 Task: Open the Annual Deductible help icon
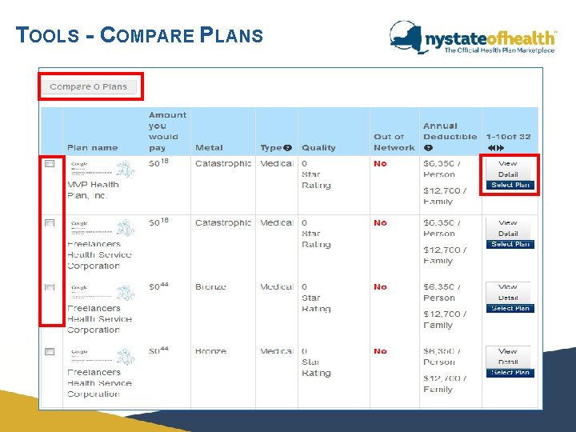428,148
